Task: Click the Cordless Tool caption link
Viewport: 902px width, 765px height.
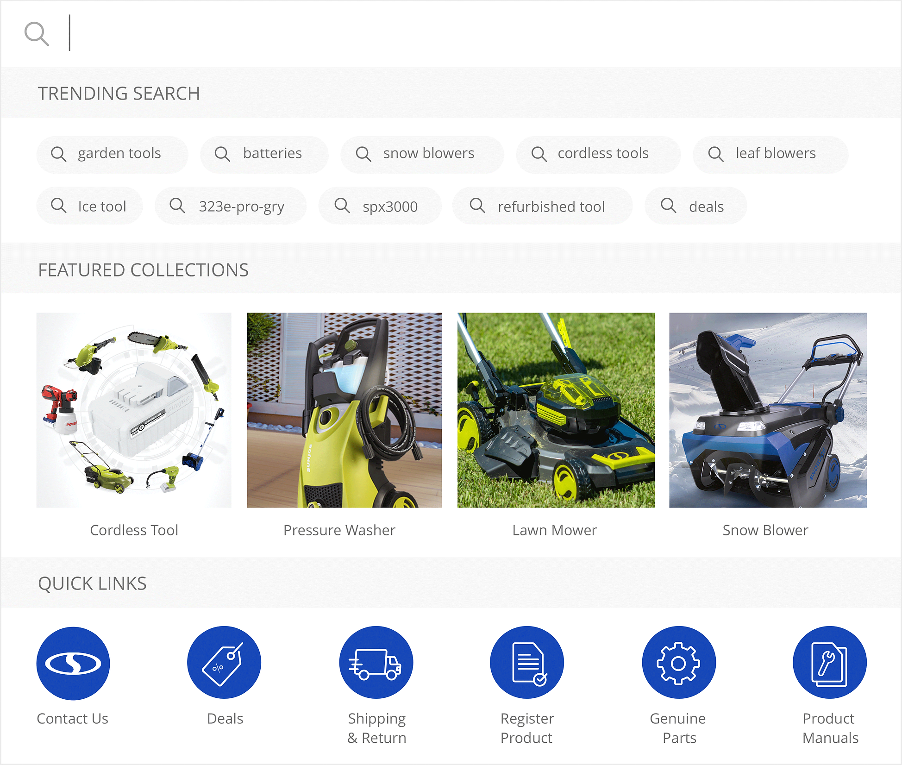Action: tap(134, 530)
